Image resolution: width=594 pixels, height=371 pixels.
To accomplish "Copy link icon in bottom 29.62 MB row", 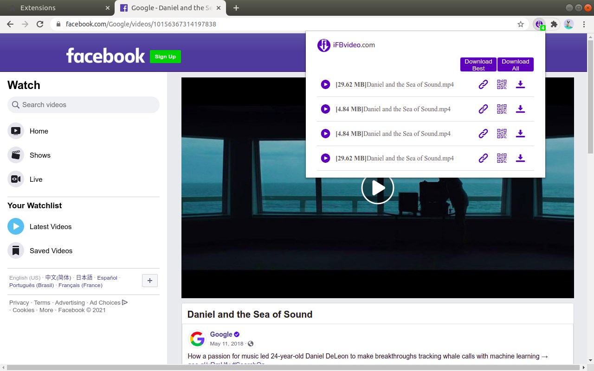I will coord(483,158).
